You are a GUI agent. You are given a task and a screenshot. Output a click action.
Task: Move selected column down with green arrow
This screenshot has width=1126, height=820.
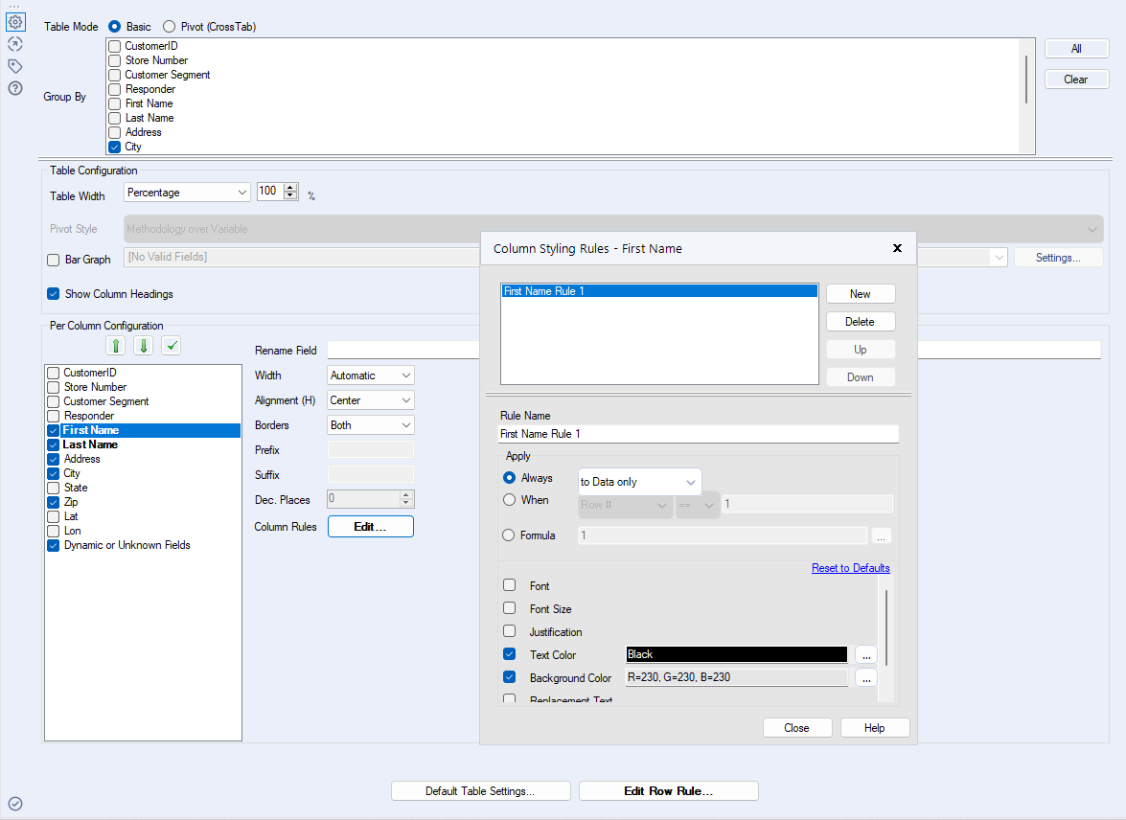[x=144, y=346]
